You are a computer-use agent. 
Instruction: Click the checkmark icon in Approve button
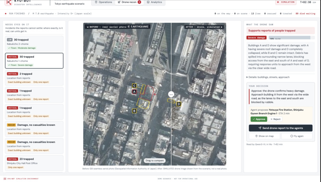254,119
